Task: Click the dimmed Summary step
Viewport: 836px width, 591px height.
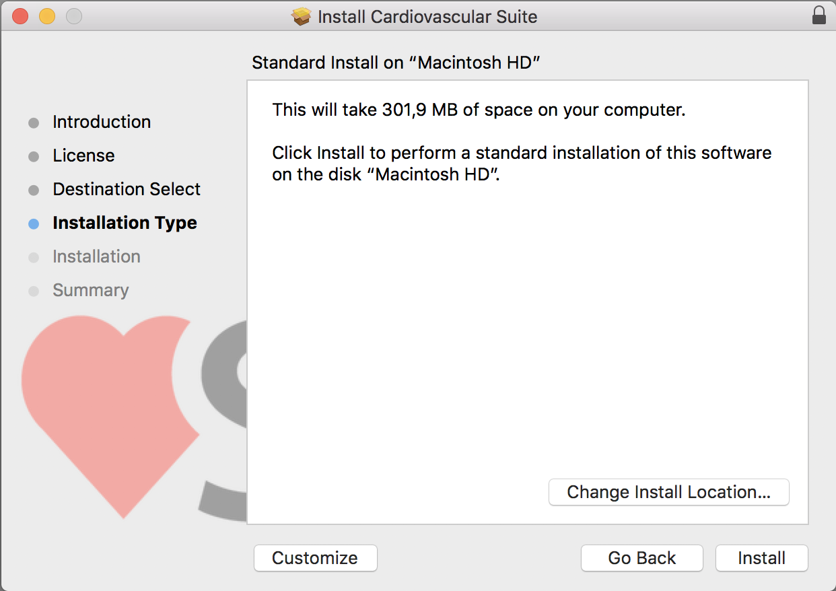Action: click(90, 290)
